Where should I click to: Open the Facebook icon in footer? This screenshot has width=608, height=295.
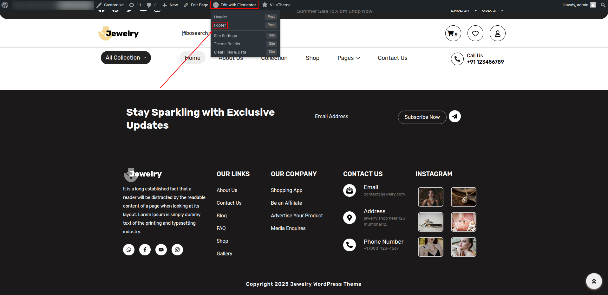(145, 250)
